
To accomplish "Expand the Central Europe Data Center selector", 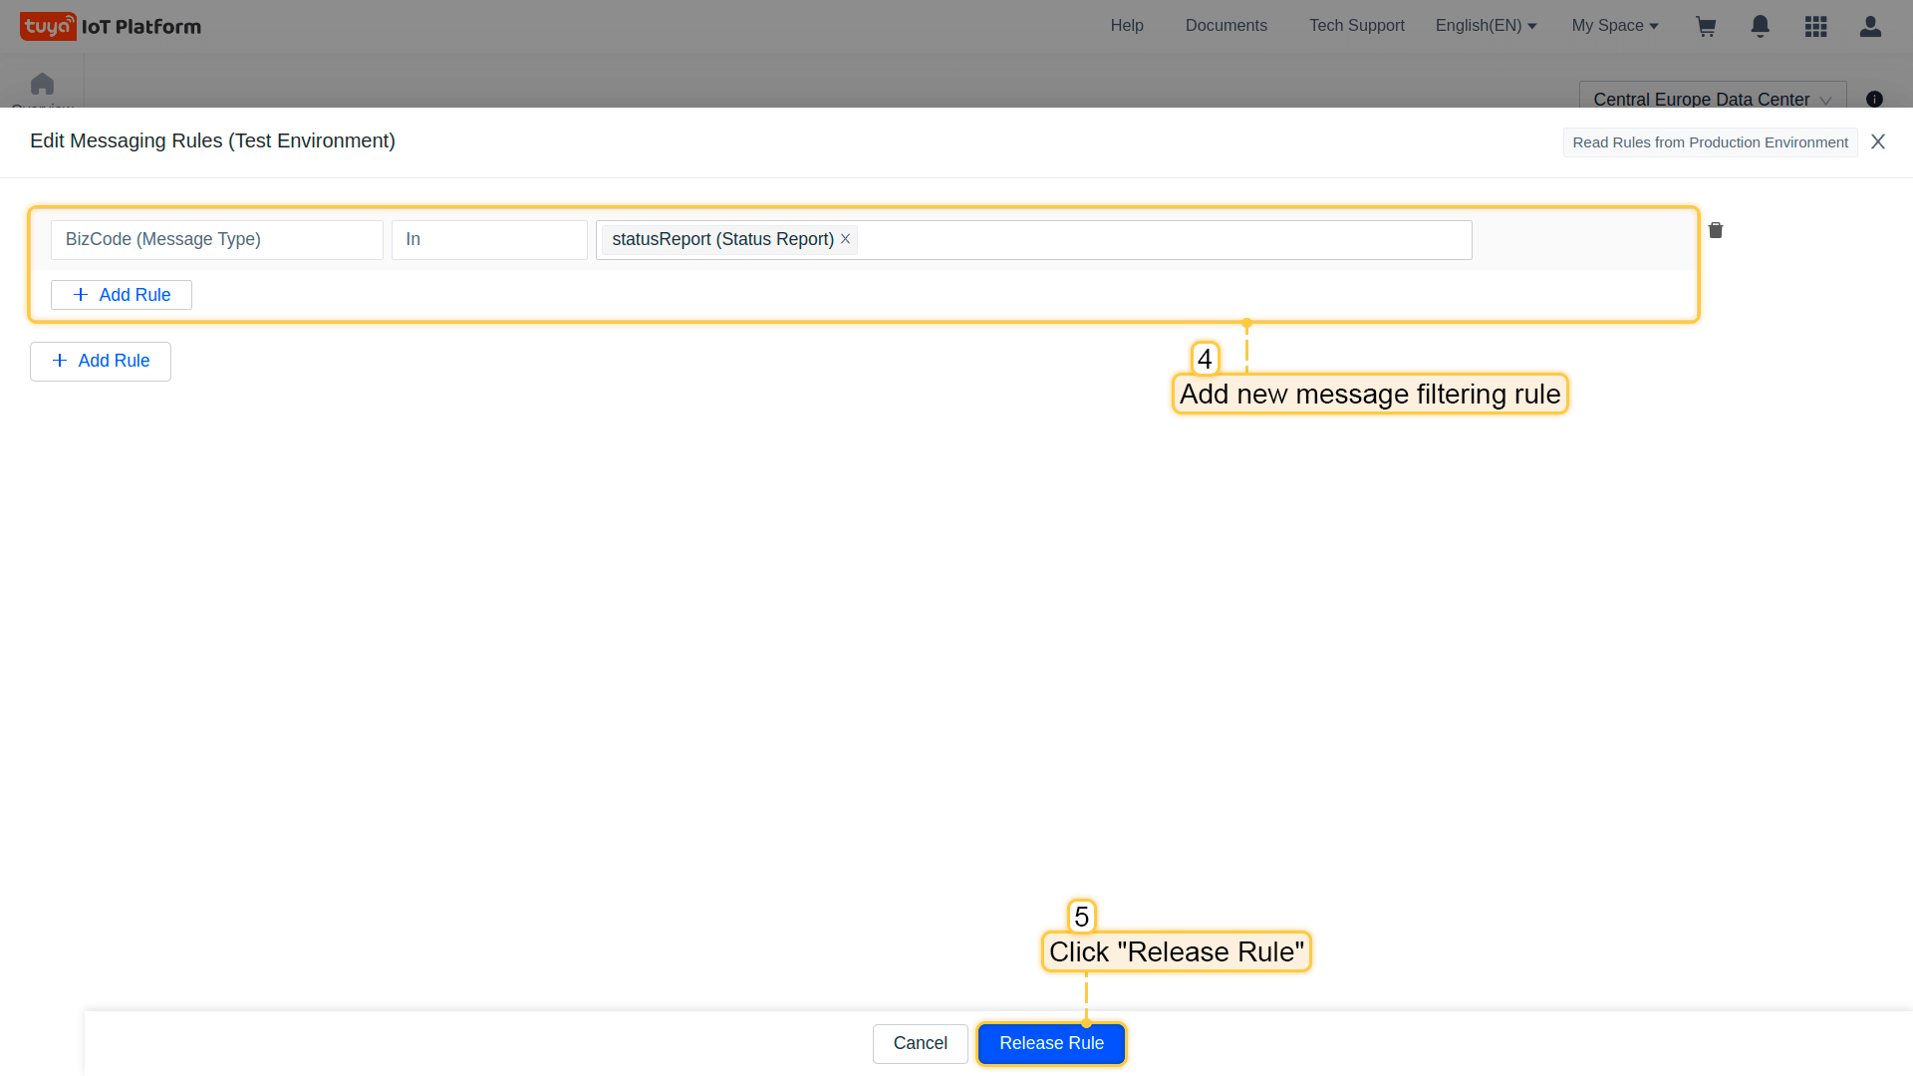I will [x=1712, y=99].
